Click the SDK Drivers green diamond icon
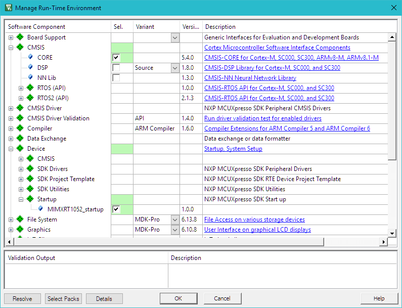This screenshot has width=402, height=308. pos(30,168)
